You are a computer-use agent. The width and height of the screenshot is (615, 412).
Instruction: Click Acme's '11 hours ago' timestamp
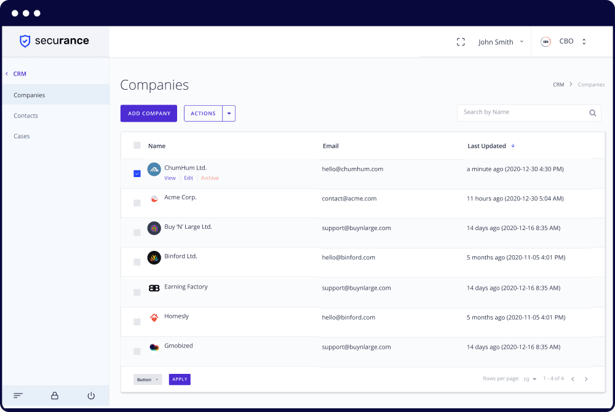515,199
